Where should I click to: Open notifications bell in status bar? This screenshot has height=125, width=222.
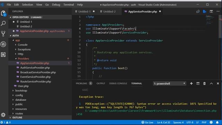pos(217,122)
